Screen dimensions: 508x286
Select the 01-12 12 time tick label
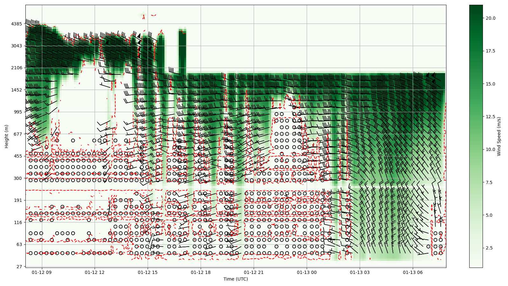[95, 272]
